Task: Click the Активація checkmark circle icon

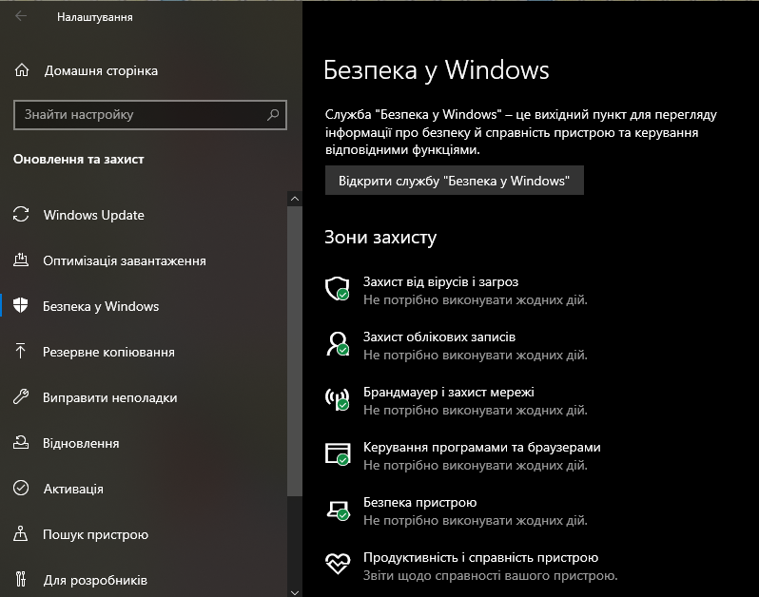Action: (x=21, y=488)
